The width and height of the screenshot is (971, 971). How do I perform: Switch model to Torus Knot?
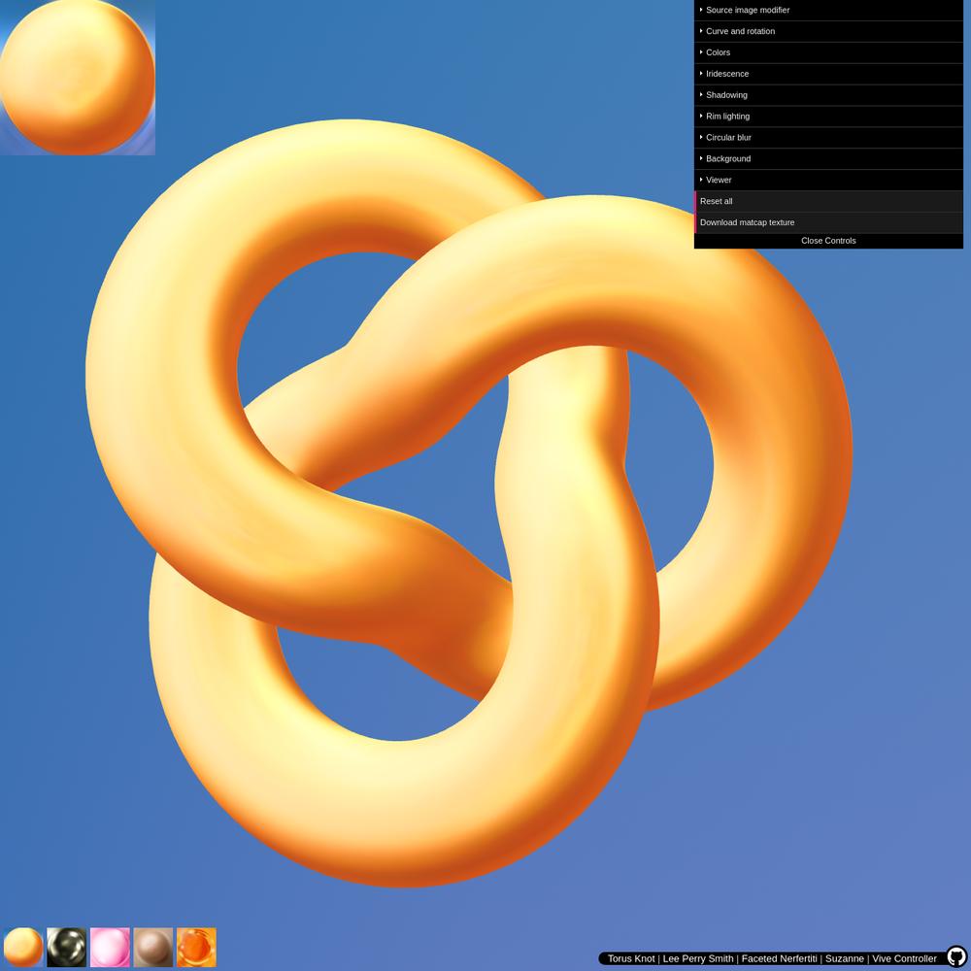tap(630, 958)
